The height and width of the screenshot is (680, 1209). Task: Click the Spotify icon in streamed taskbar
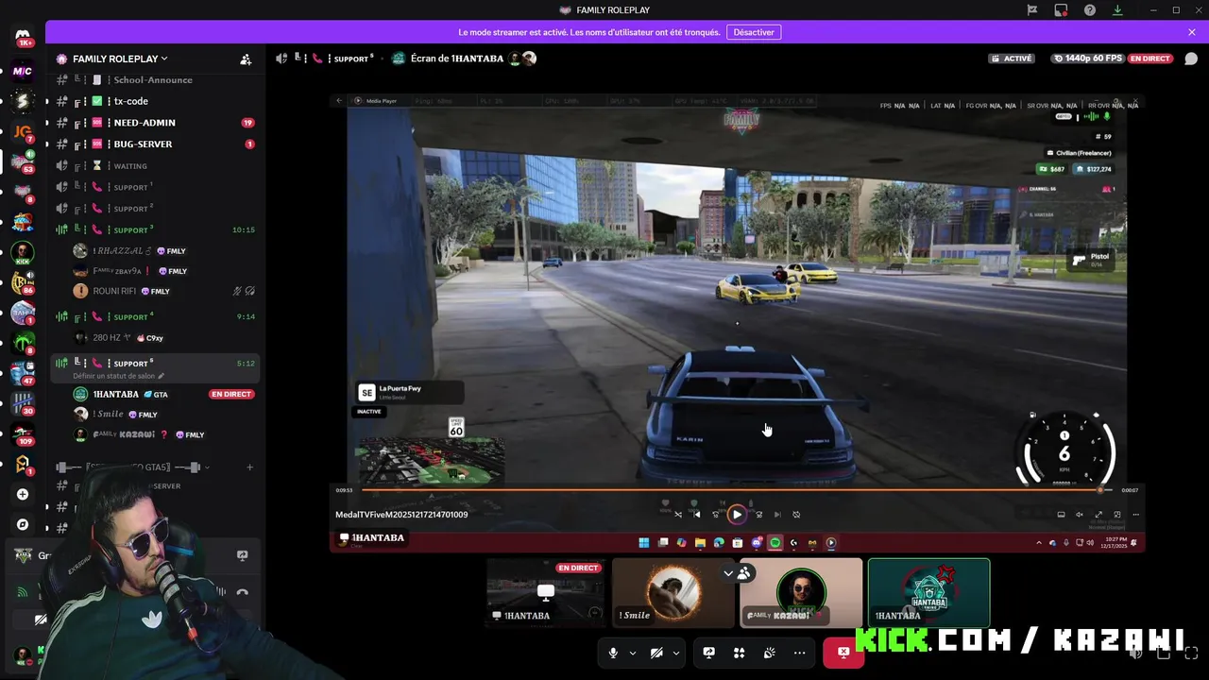[775, 543]
